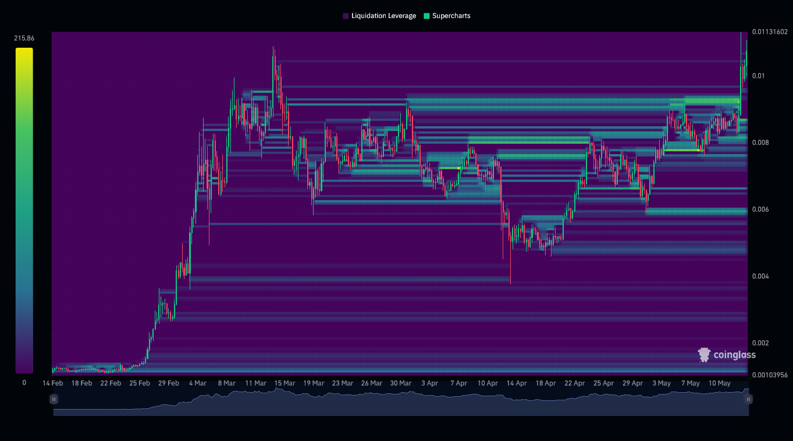Click the 215.86 maximum scale value
This screenshot has height=441, width=793.
[x=24, y=38]
